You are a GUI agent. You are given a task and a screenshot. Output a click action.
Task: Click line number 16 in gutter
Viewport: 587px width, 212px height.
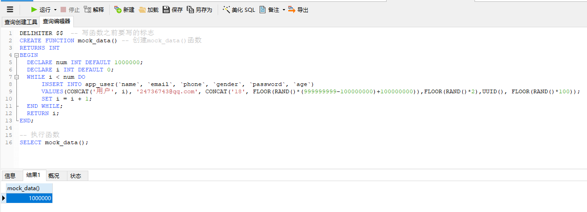(9, 142)
